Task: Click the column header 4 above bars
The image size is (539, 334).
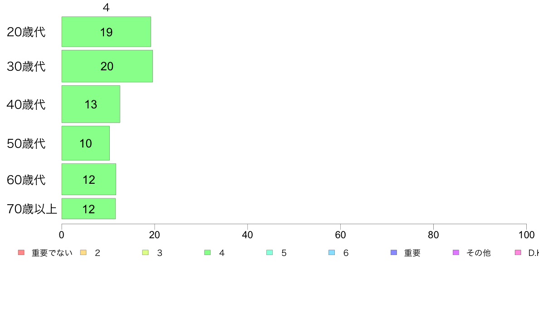Action: 106,7
